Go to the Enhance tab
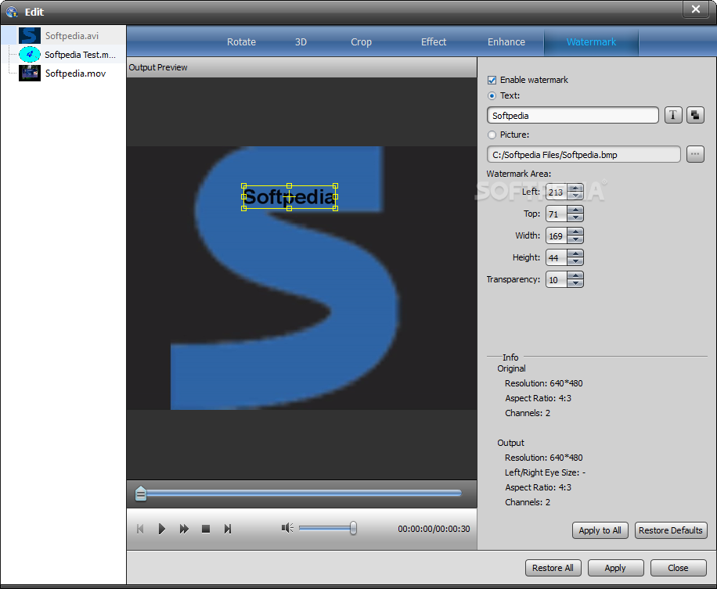The height and width of the screenshot is (589, 717). (x=506, y=42)
